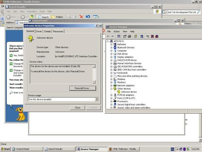The width and height of the screenshot is (202, 152).
Task: Select Secure Digital host controllers item
Action: click(131, 104)
